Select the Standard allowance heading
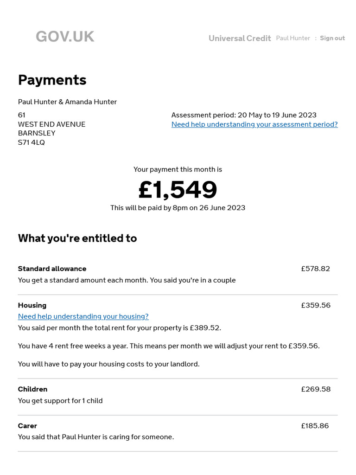Screen dimensions: 356x475 tap(52, 269)
